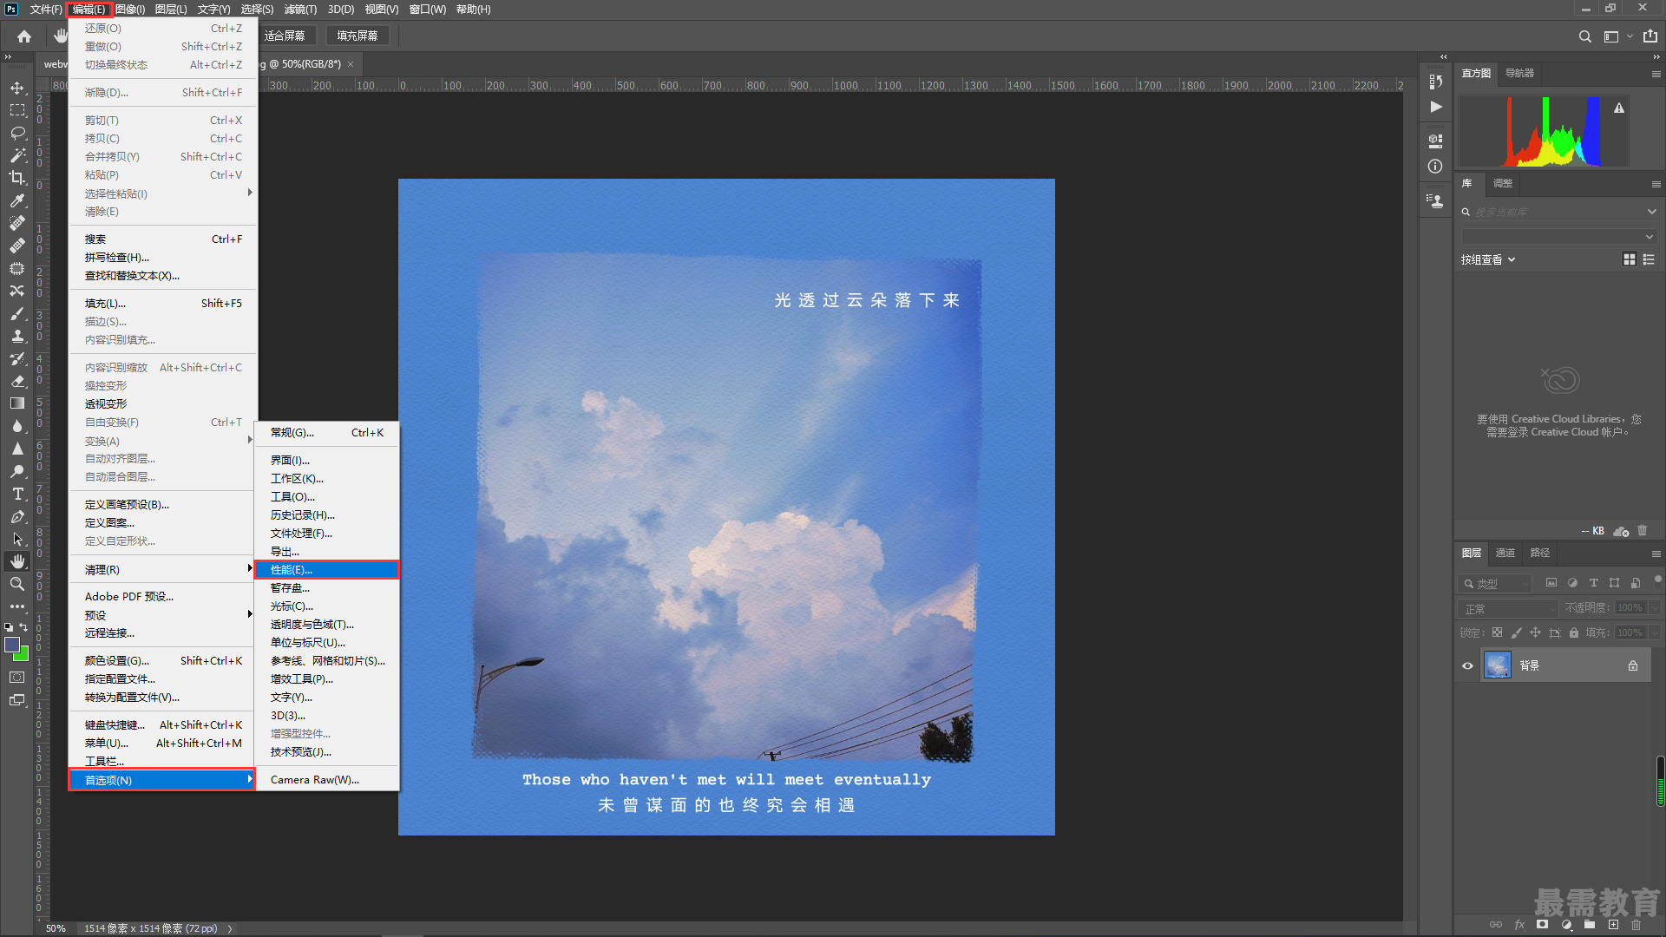Image resolution: width=1666 pixels, height=937 pixels.
Task: Toggle type layer filter icon
Action: click(x=1593, y=583)
